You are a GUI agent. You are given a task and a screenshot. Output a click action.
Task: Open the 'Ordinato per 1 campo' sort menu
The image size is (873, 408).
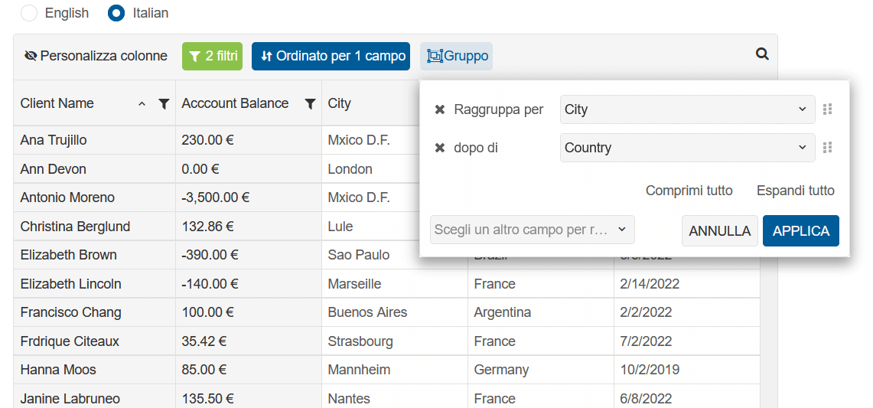point(331,56)
